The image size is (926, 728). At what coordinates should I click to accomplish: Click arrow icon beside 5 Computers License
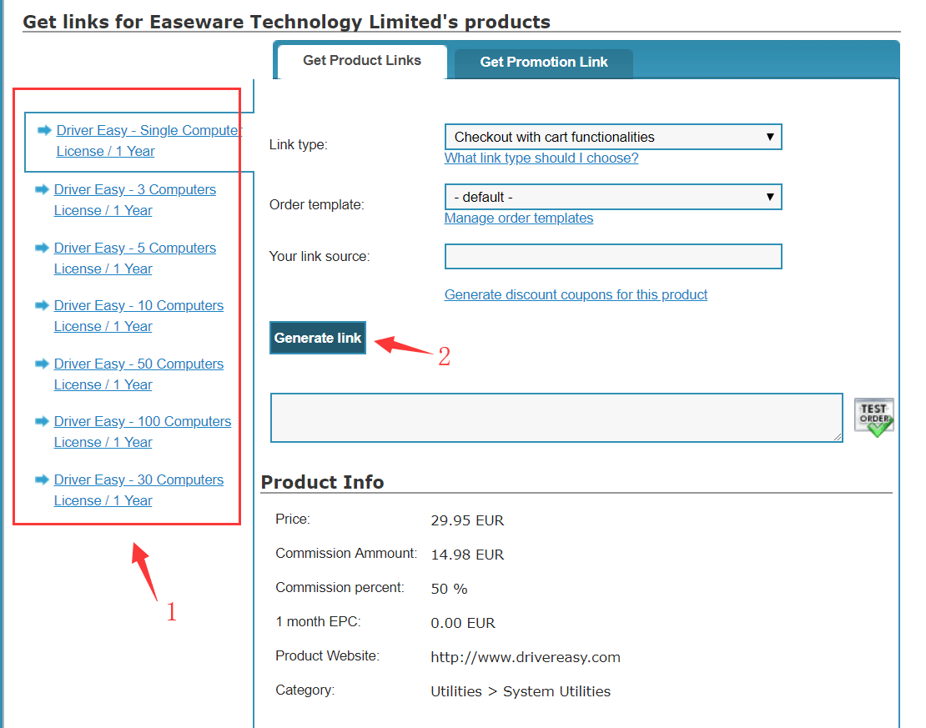43,248
